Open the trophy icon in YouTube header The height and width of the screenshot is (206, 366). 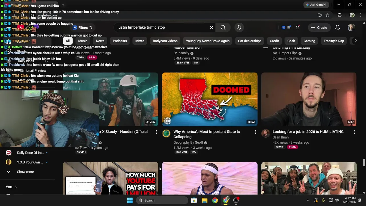pyautogui.click(x=298, y=27)
